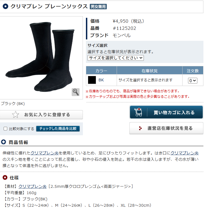Open the サイズを選択してください dropdown
The image size is (210, 210).
[x=116, y=58]
